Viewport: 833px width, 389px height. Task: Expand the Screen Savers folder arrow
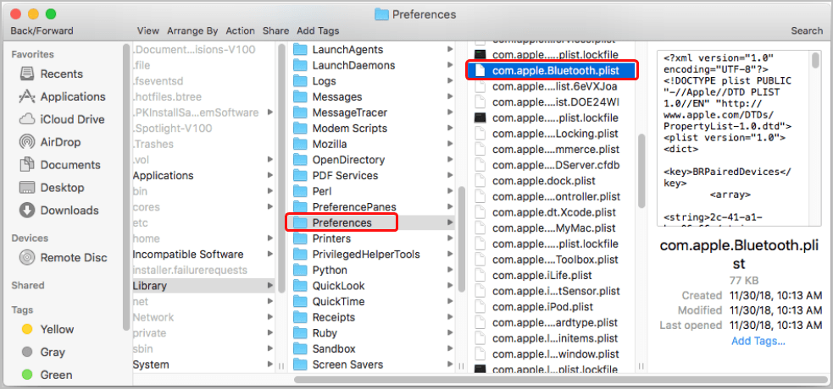click(450, 364)
